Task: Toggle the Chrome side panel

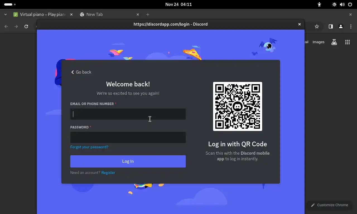Action: coord(331,26)
